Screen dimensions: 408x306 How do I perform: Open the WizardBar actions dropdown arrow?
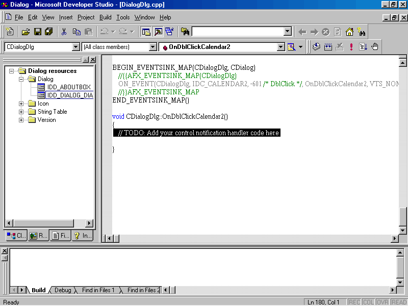pos(300,47)
